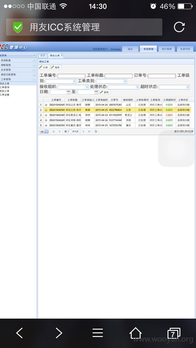Select the 待办工单 tab
Screen dimensions: 196x348
pyautogui.click(x=55, y=55)
